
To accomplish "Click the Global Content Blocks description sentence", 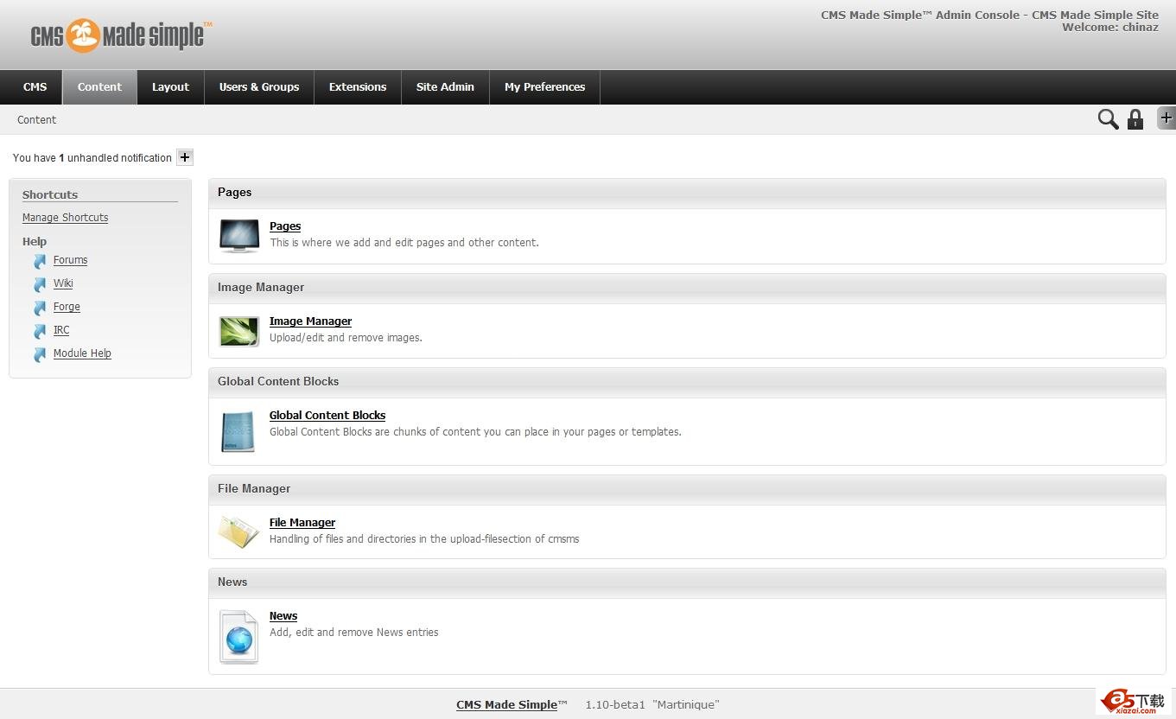I will tap(475, 432).
